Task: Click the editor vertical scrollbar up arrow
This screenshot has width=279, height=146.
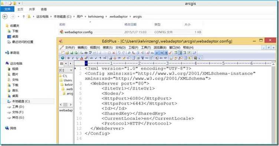Action: coord(273,64)
